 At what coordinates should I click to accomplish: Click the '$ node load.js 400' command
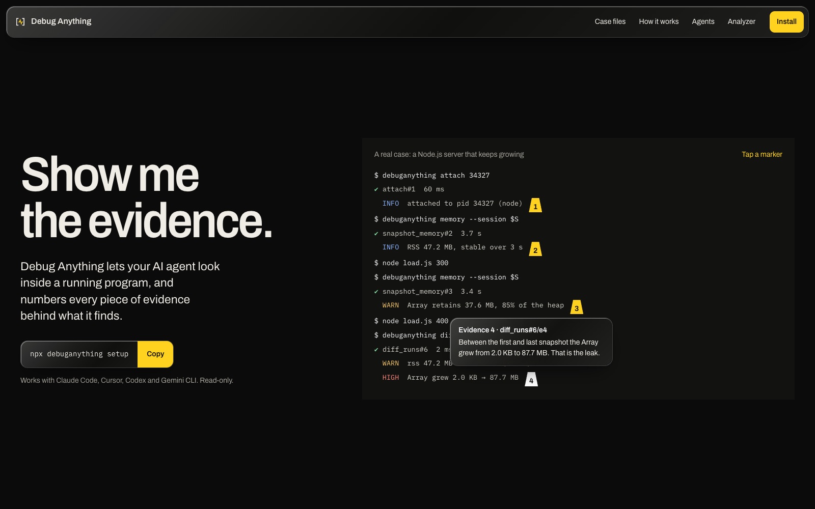click(x=411, y=321)
